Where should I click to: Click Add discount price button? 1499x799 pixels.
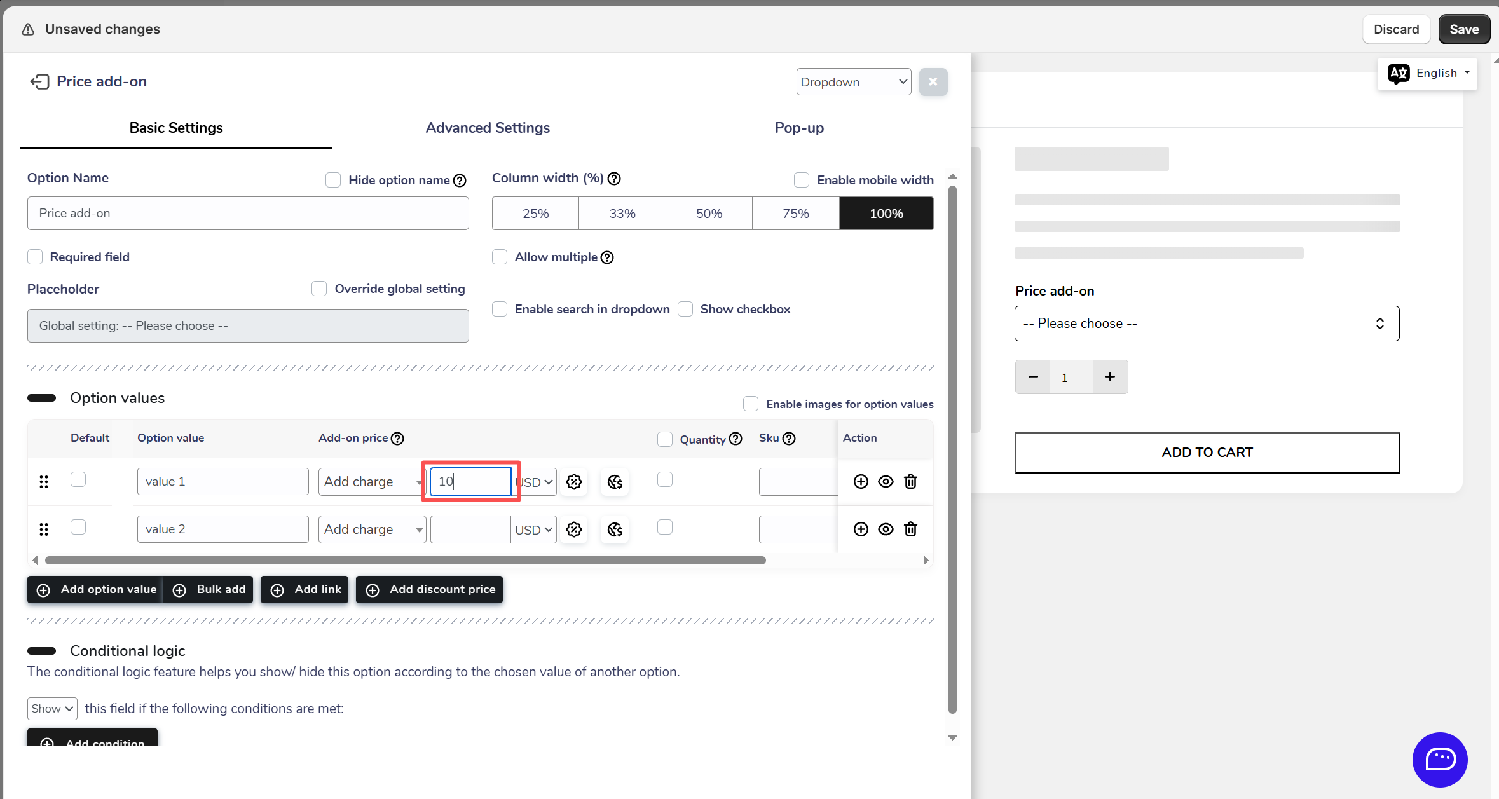[x=430, y=590]
